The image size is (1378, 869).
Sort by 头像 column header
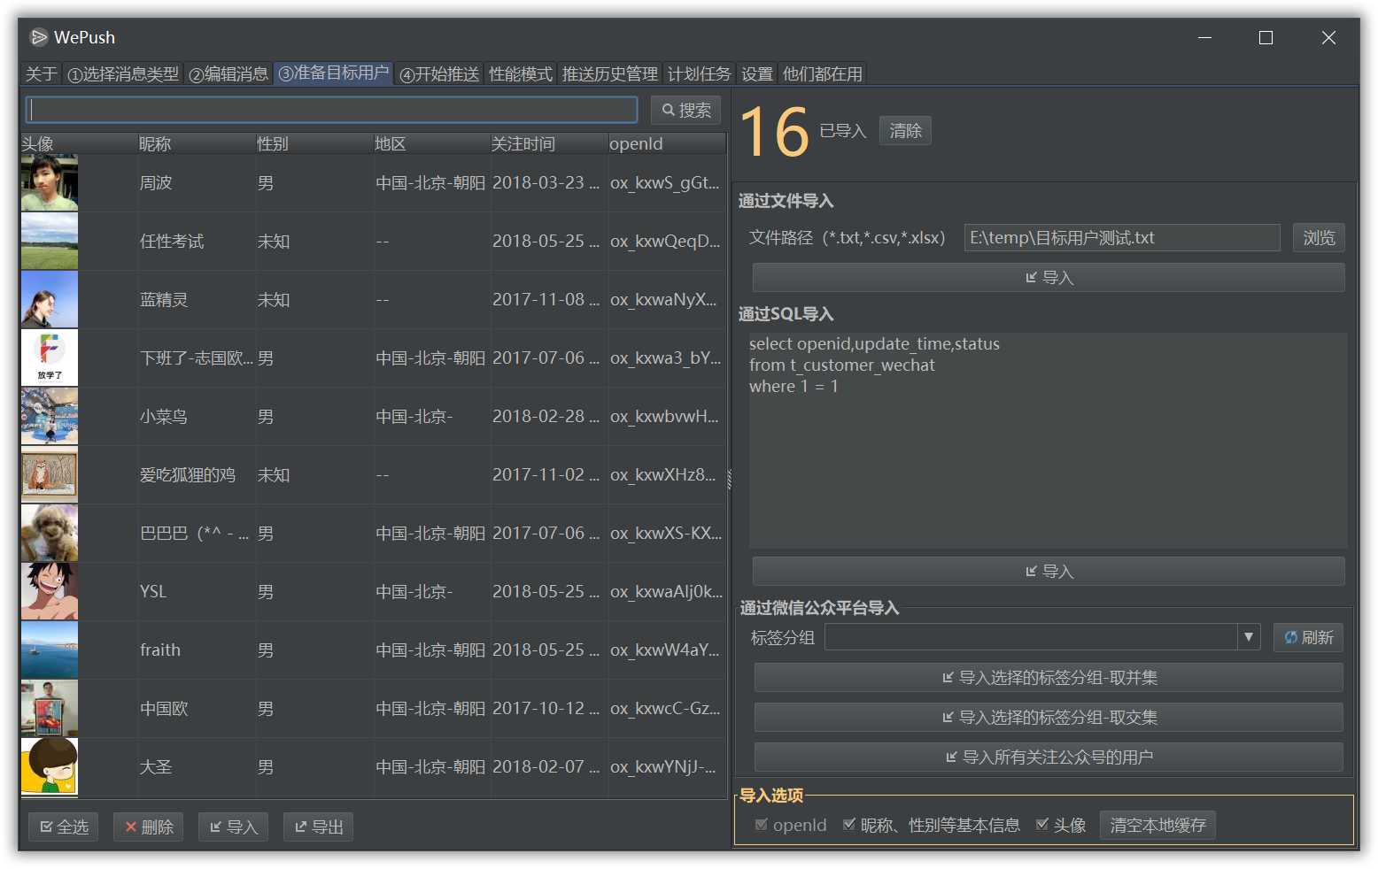(80, 143)
